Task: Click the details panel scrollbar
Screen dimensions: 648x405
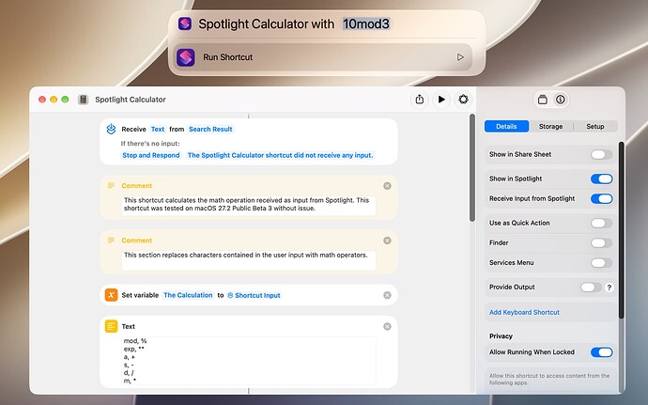Action: coord(621,230)
